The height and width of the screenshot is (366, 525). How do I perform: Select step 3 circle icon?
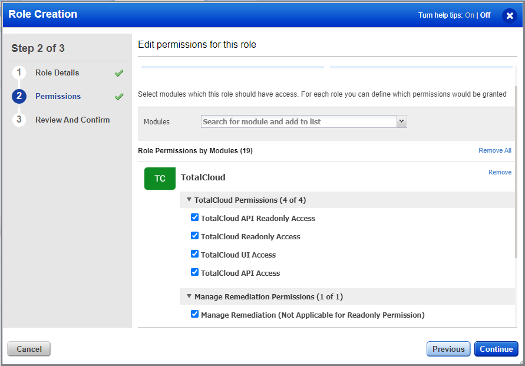point(19,120)
